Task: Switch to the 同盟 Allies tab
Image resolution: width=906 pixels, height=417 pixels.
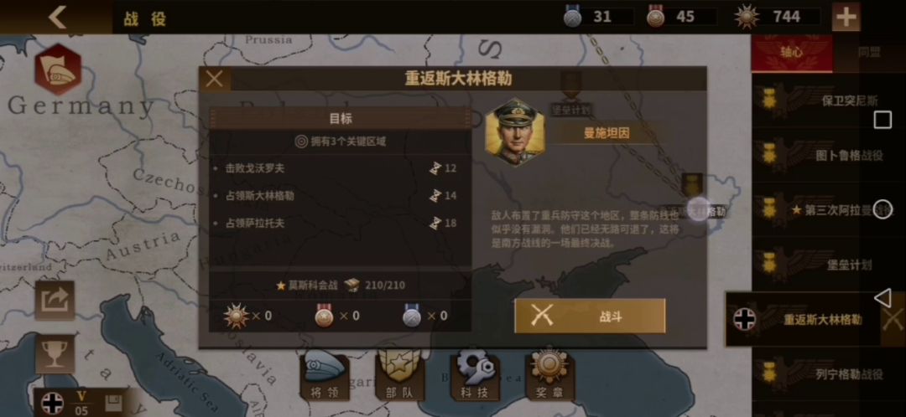Action: pos(868,53)
